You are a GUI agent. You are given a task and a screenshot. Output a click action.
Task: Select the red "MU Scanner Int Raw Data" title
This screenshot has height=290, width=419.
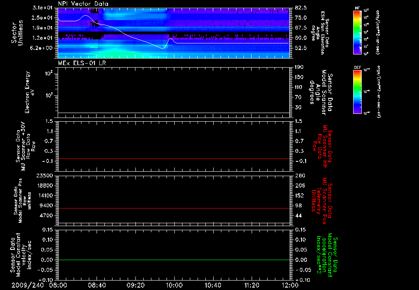[322, 146]
